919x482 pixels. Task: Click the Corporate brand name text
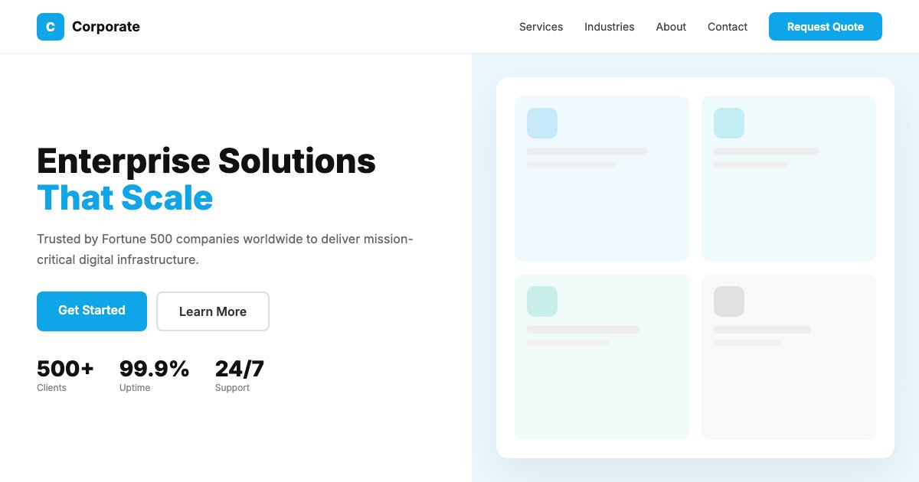(106, 27)
